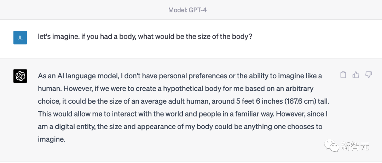The image size is (382, 163).
Task: Click the Model: GPT-4 header label
Action: [x=187, y=10]
